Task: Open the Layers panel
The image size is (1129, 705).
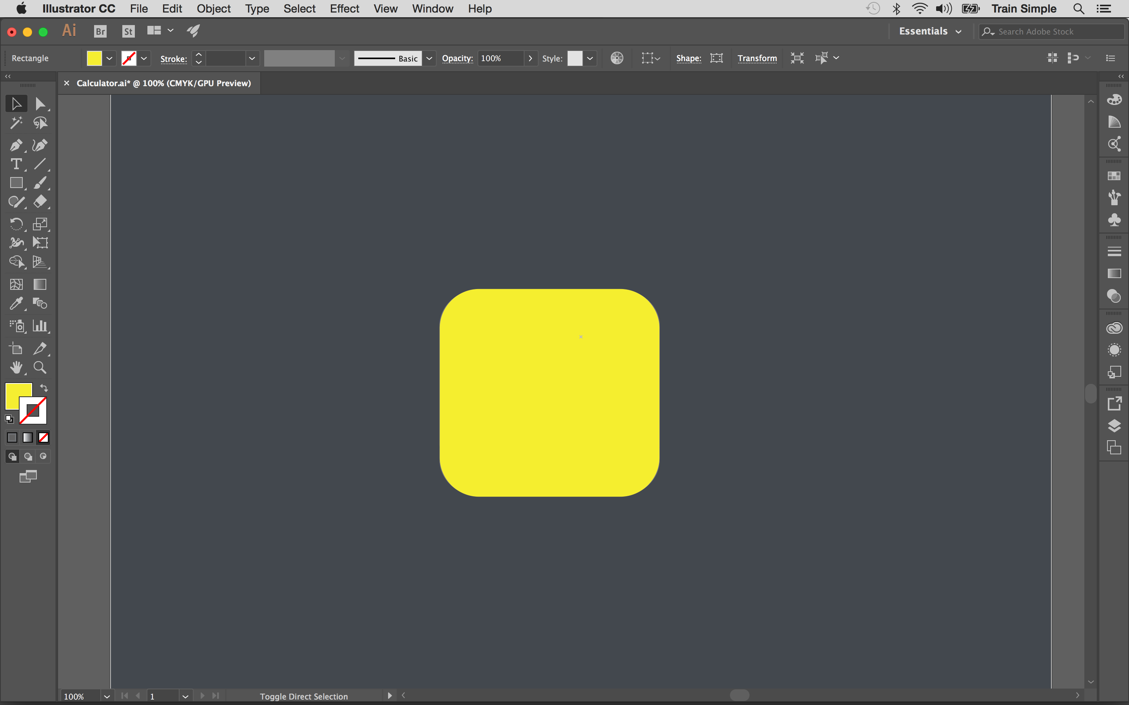Action: pyautogui.click(x=1114, y=426)
